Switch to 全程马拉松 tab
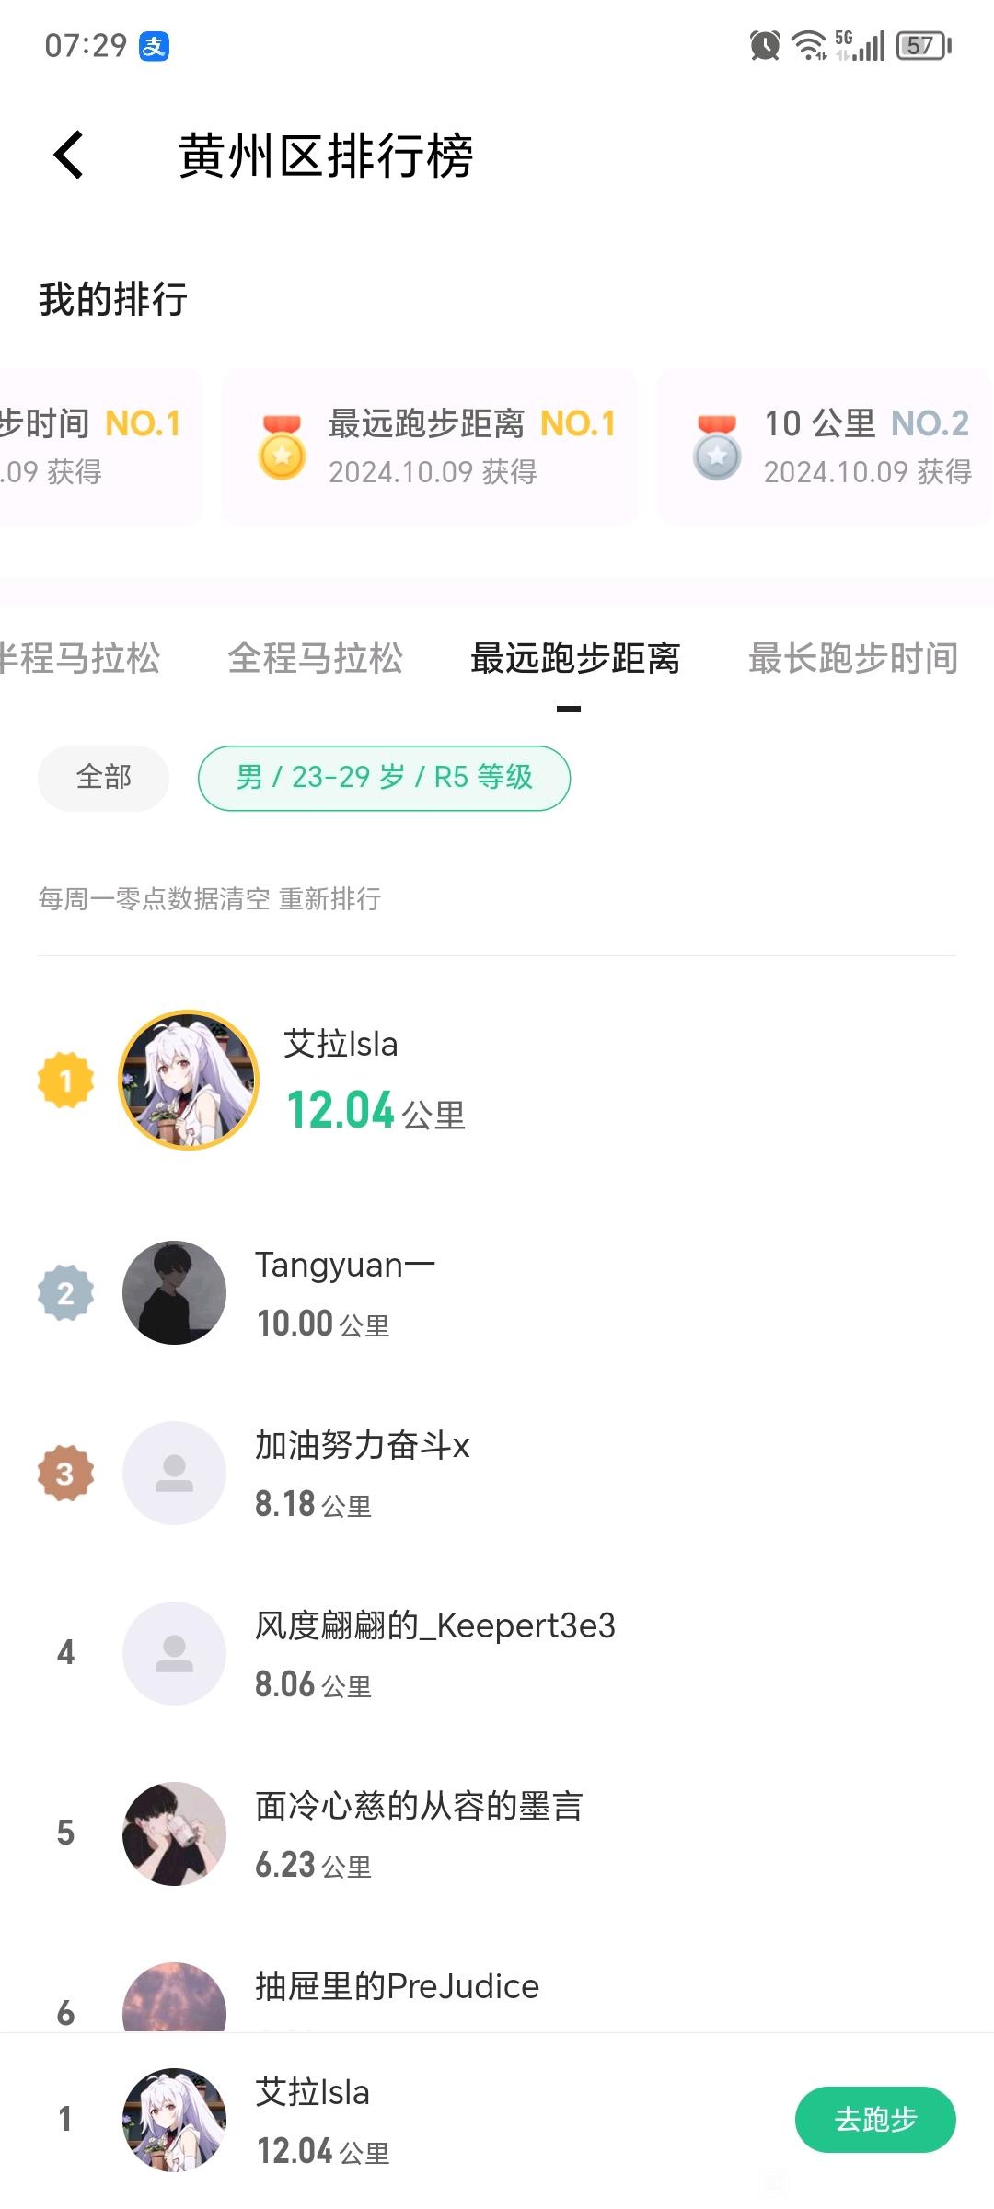The image size is (994, 2209). tap(315, 658)
